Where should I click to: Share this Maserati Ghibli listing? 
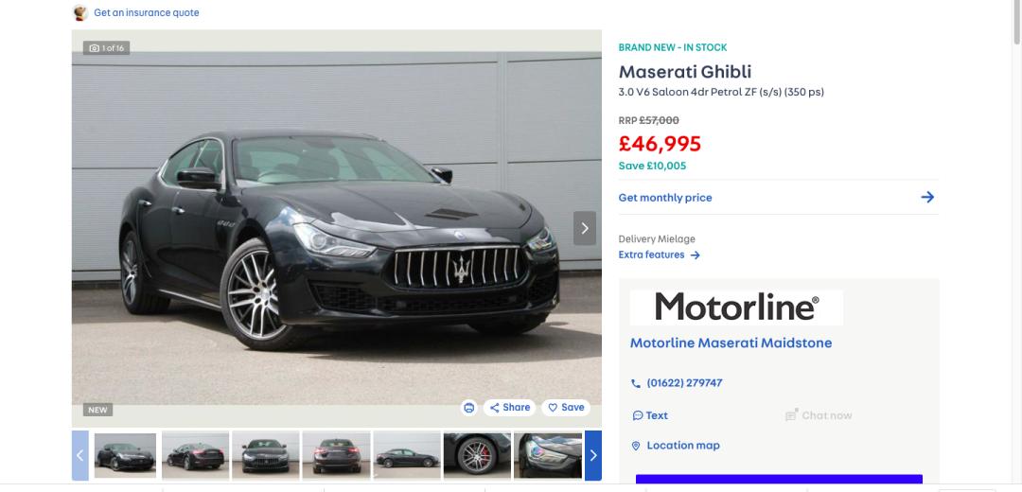coord(510,408)
